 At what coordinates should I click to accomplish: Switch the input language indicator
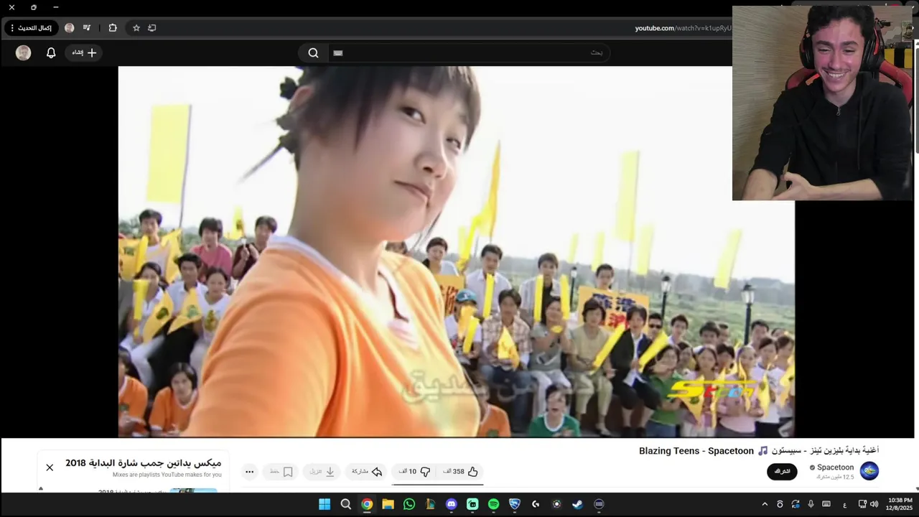pos(844,504)
